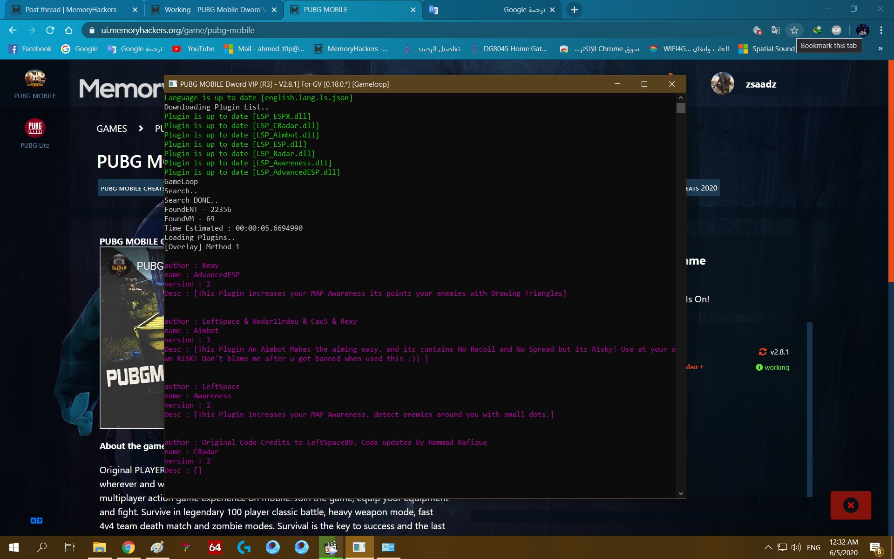The height and width of the screenshot is (559, 894).
Task: Open the Mail - ahmed_t0p bookmark
Action: coord(264,49)
